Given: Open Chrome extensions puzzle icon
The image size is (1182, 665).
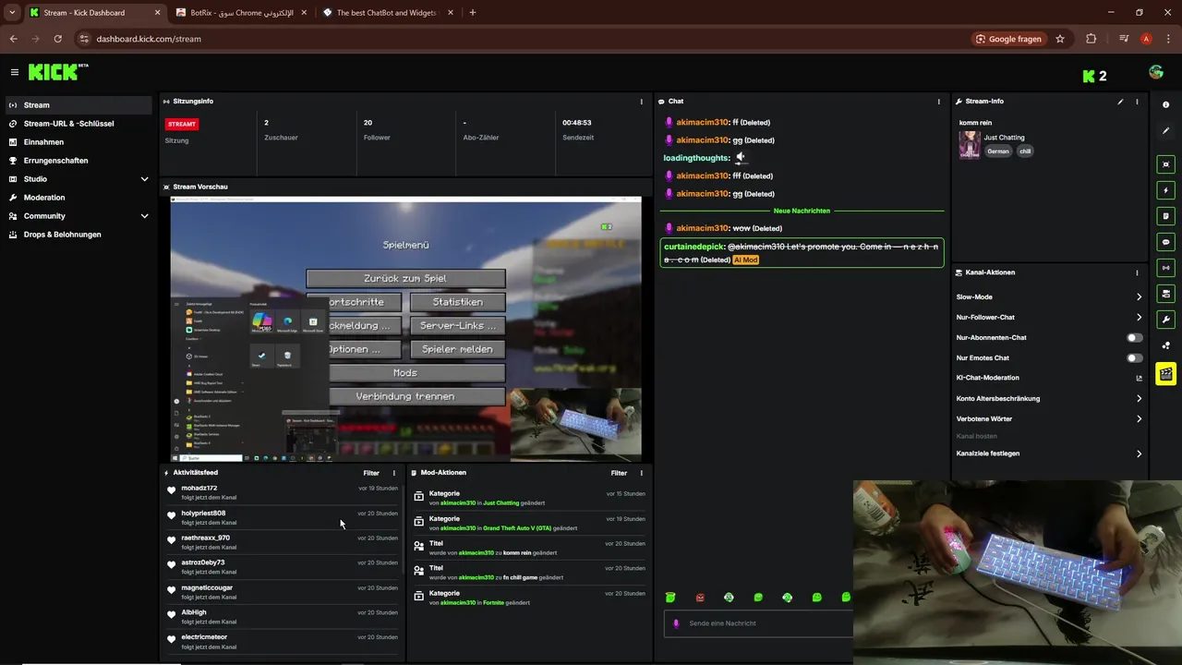Looking at the screenshot, I should coord(1092,39).
